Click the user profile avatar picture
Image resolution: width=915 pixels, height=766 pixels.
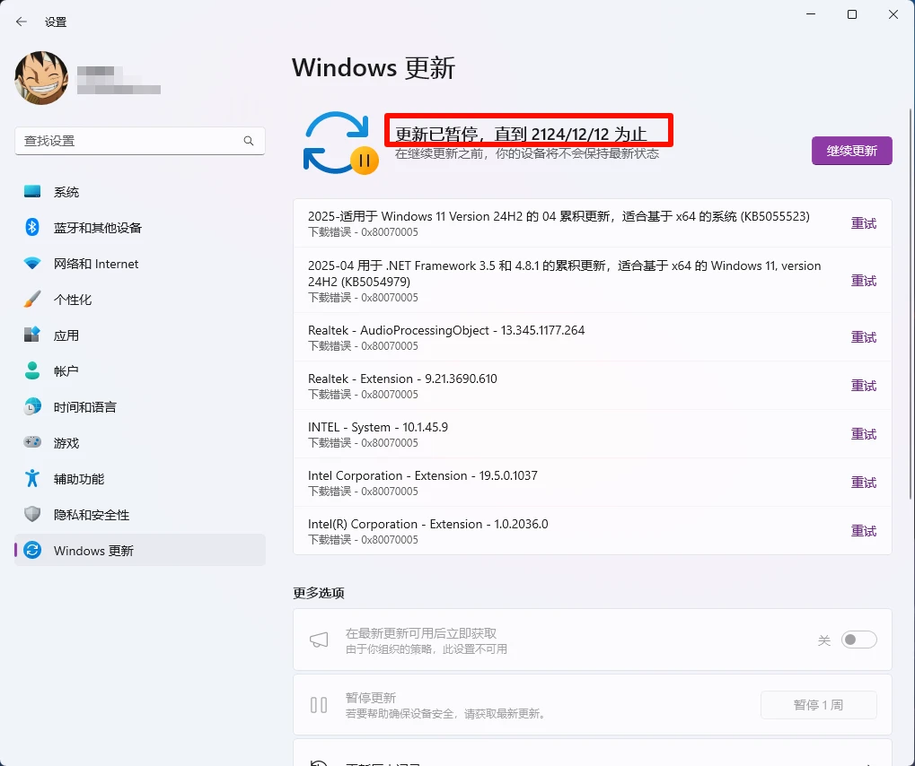(x=40, y=78)
